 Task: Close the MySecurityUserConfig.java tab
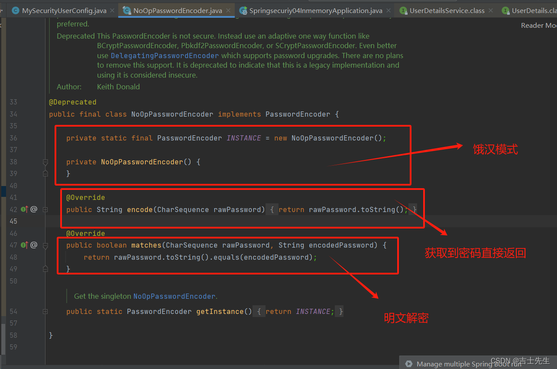coord(112,11)
